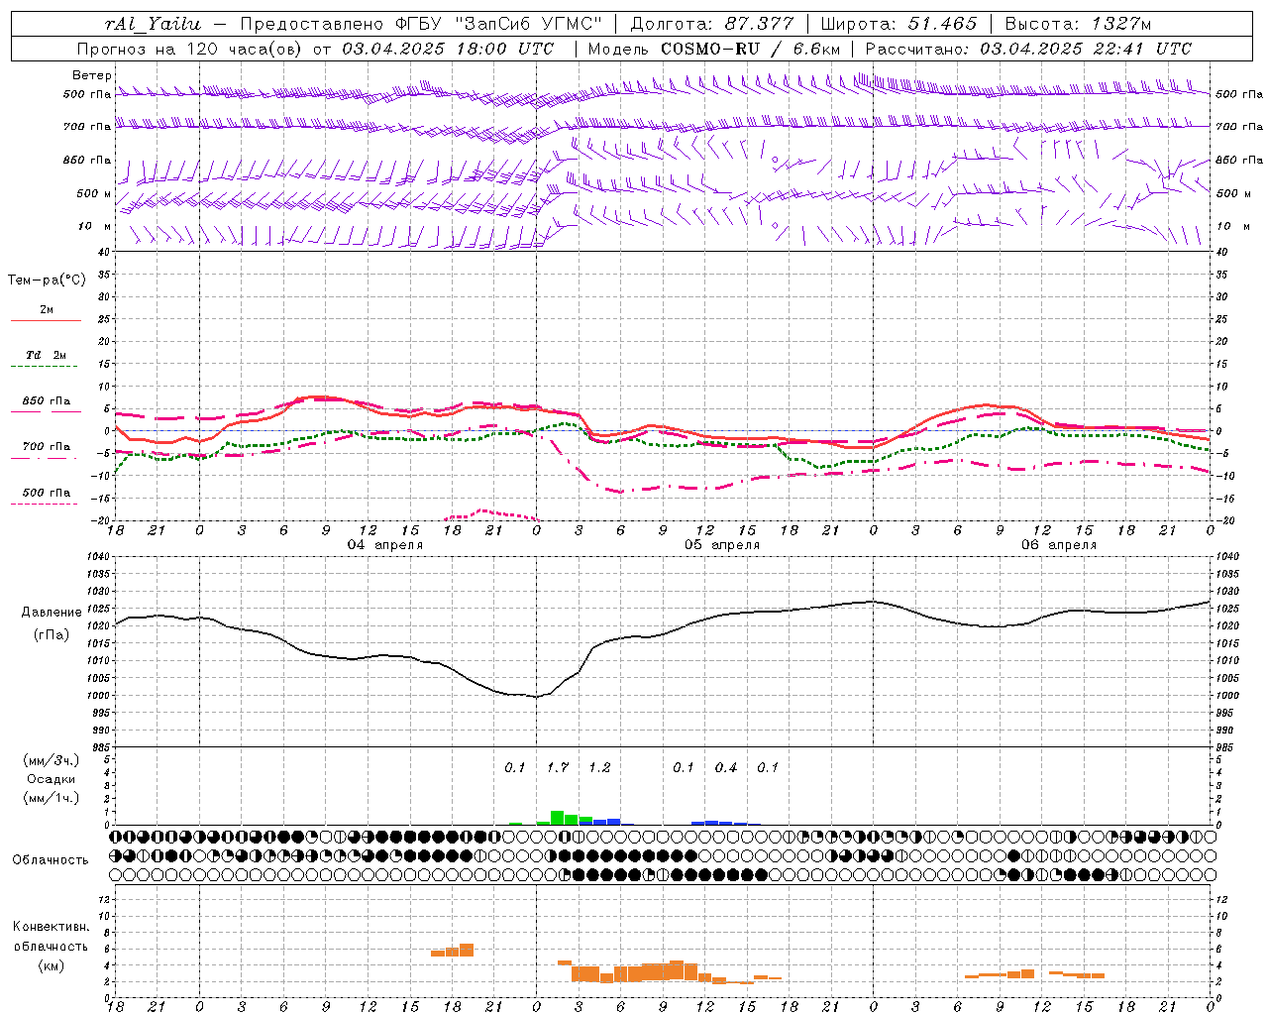
Task: Select the ФГБУ "ЗапСиб УГМС" provider text
Action: (x=499, y=24)
